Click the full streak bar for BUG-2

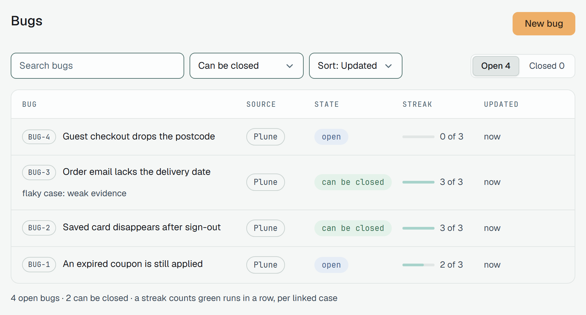tap(418, 228)
